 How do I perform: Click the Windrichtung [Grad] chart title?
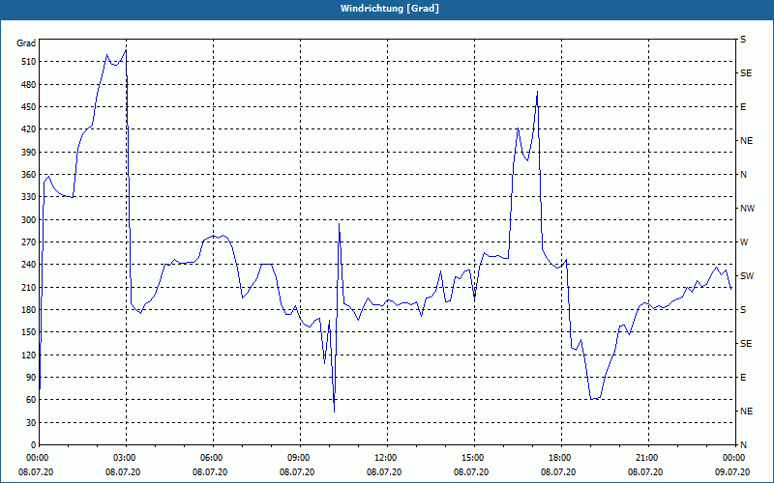390,9
